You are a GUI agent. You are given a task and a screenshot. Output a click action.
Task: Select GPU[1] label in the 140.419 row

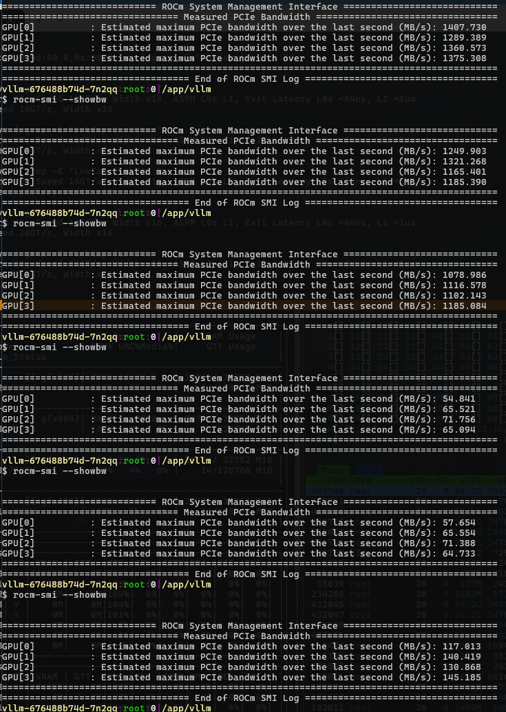[18, 656]
